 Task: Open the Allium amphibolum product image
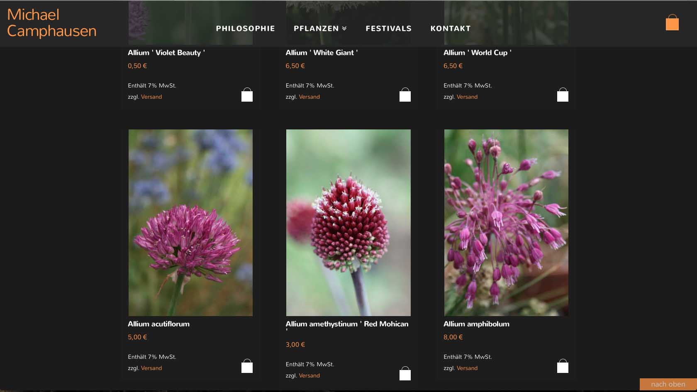506,223
